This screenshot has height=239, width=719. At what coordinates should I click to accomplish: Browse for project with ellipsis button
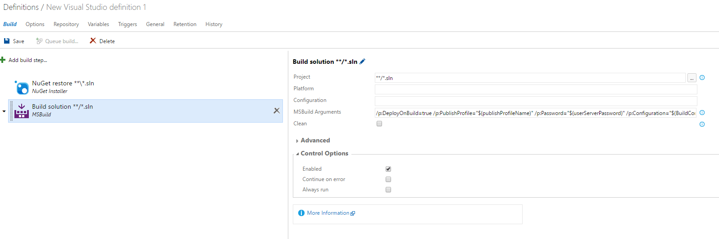click(x=692, y=78)
